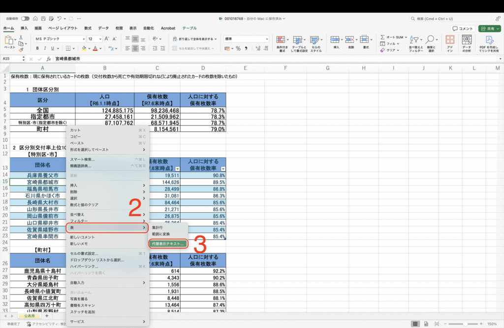Click the fill color highlight swatch
The width and height of the screenshot is (504, 328).
coord(84,48)
